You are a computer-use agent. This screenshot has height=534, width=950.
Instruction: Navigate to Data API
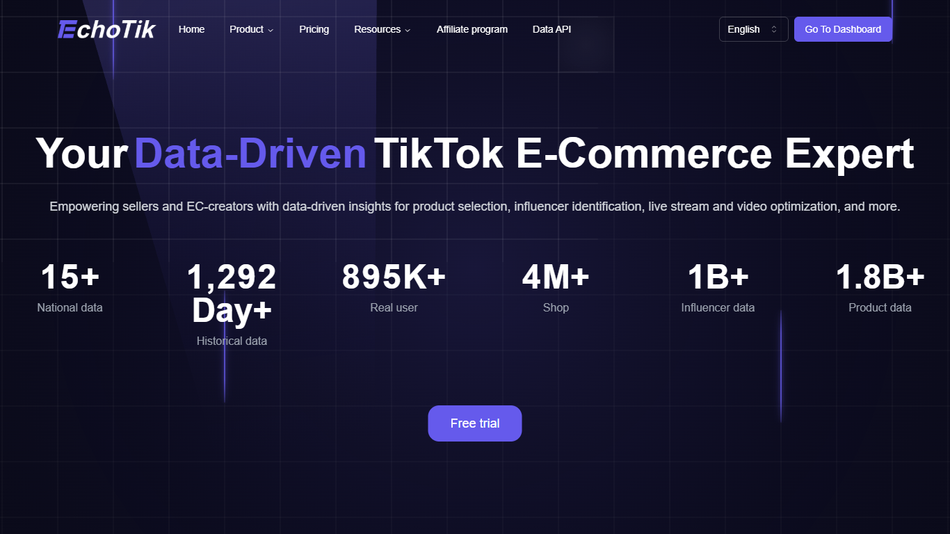[x=552, y=29]
